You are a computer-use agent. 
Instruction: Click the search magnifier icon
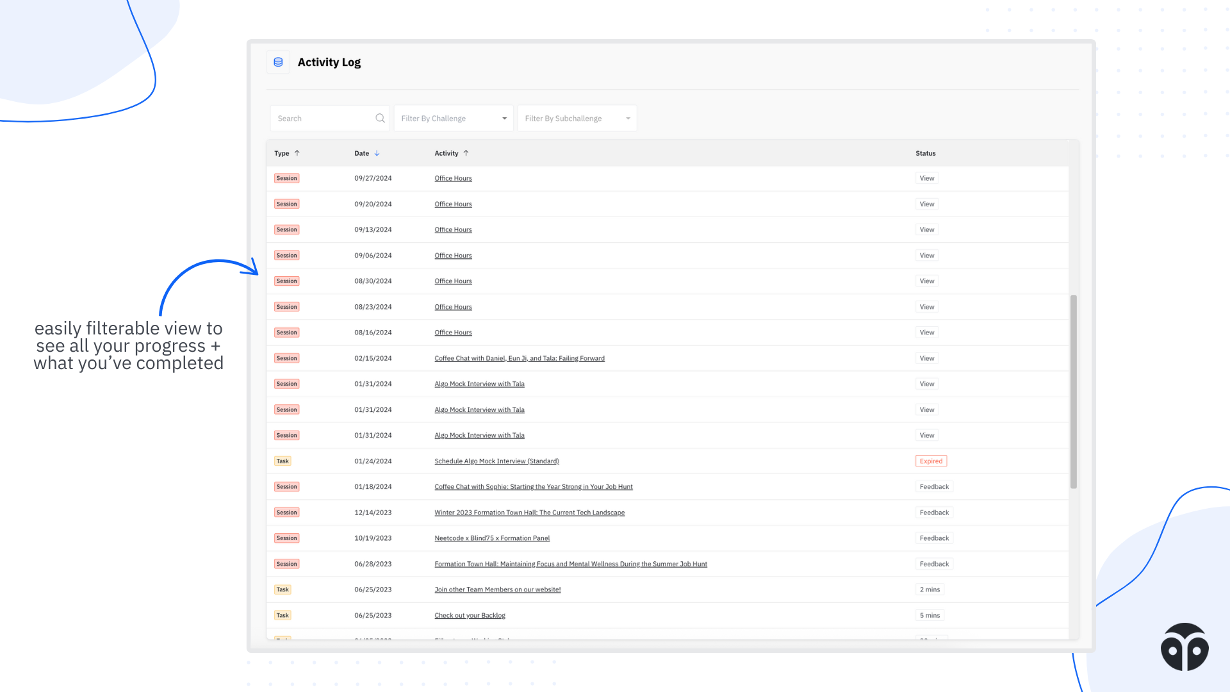tap(380, 119)
